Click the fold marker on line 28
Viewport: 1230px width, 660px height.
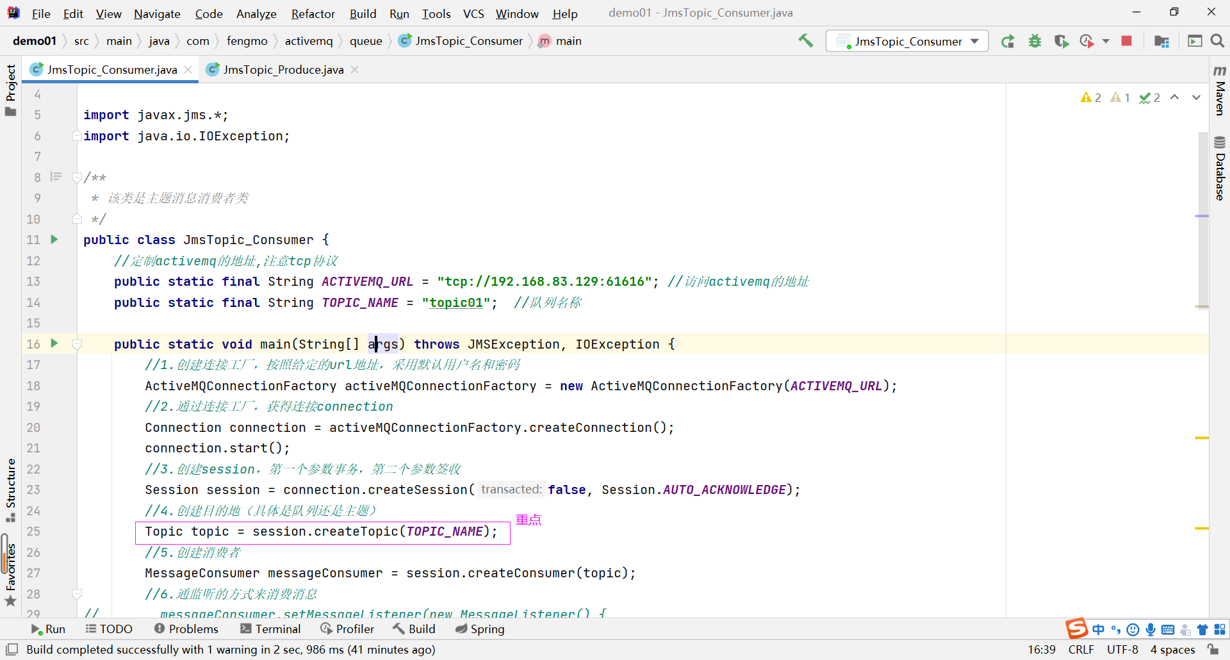pos(77,594)
